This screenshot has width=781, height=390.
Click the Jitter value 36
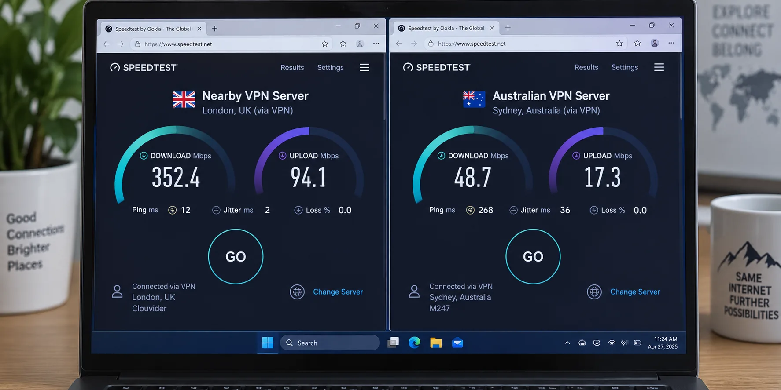[565, 210]
